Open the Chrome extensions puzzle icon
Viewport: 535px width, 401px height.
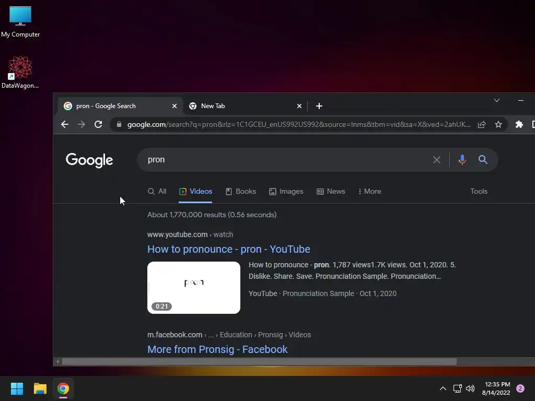pos(519,124)
